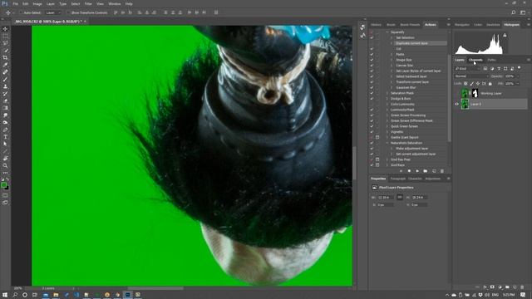Switch to the History tab
This screenshot has height=299, width=532.
click(x=376, y=25)
